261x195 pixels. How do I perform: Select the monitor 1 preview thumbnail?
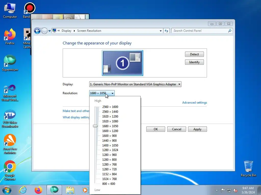tap(122, 63)
